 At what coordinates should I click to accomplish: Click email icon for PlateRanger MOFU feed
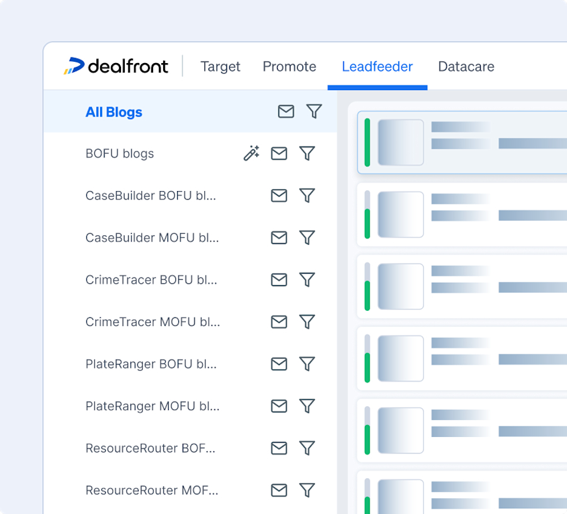point(279,406)
